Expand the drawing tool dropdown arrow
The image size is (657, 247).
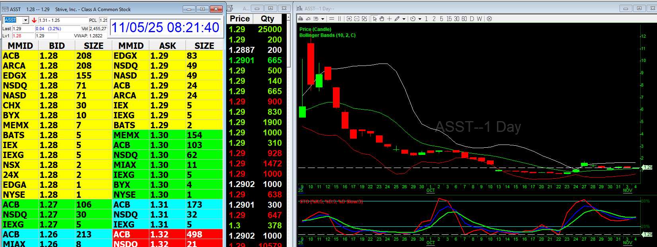click(404, 19)
